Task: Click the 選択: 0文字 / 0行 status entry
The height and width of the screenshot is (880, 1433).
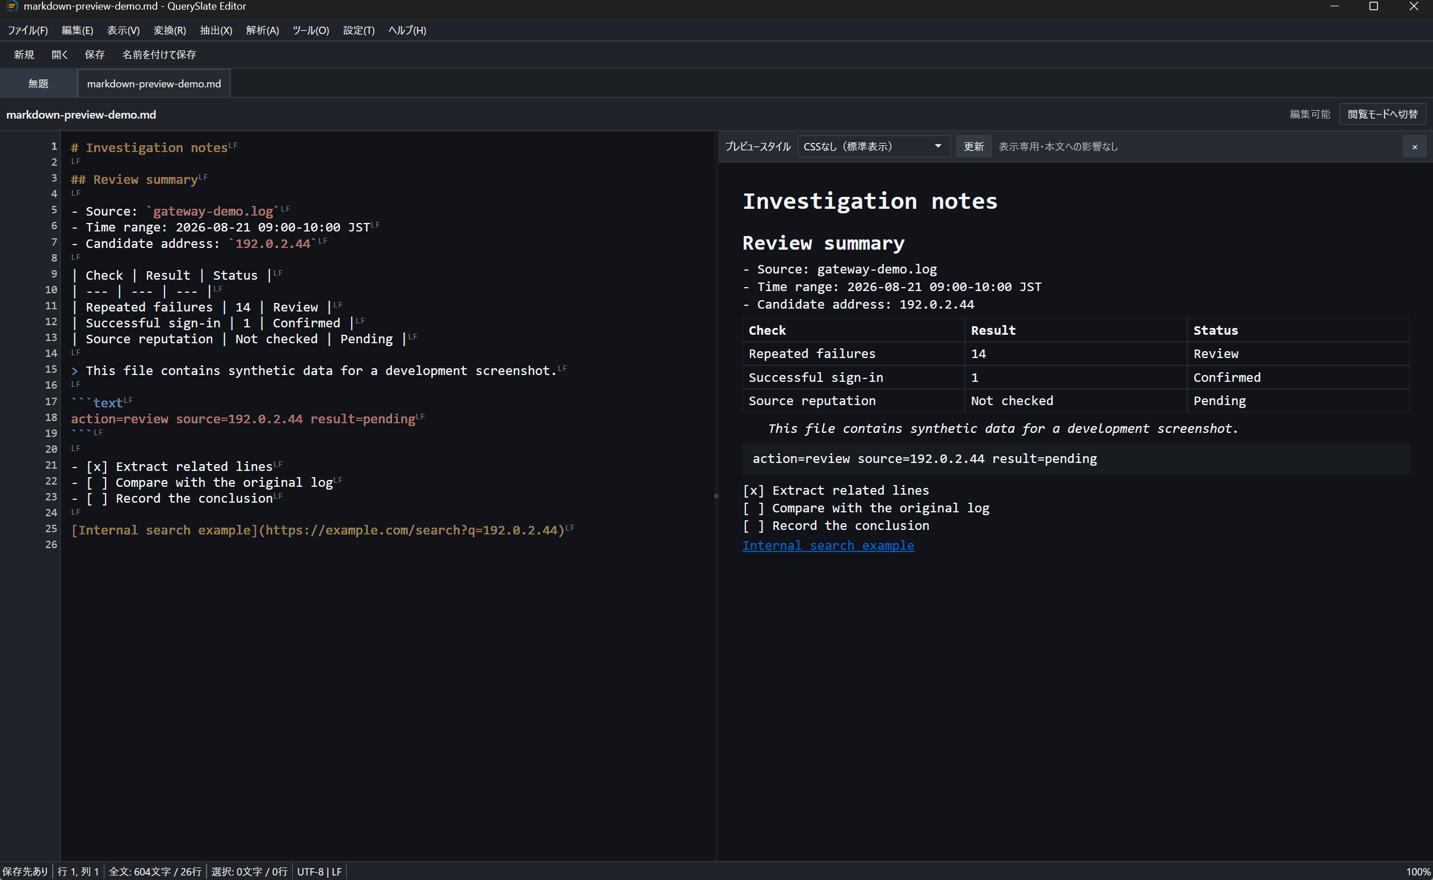Action: coord(249,871)
